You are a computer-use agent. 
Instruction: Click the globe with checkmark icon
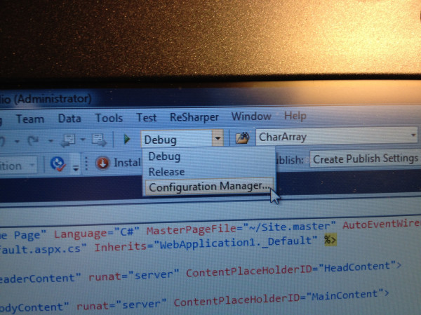pyautogui.click(x=58, y=163)
